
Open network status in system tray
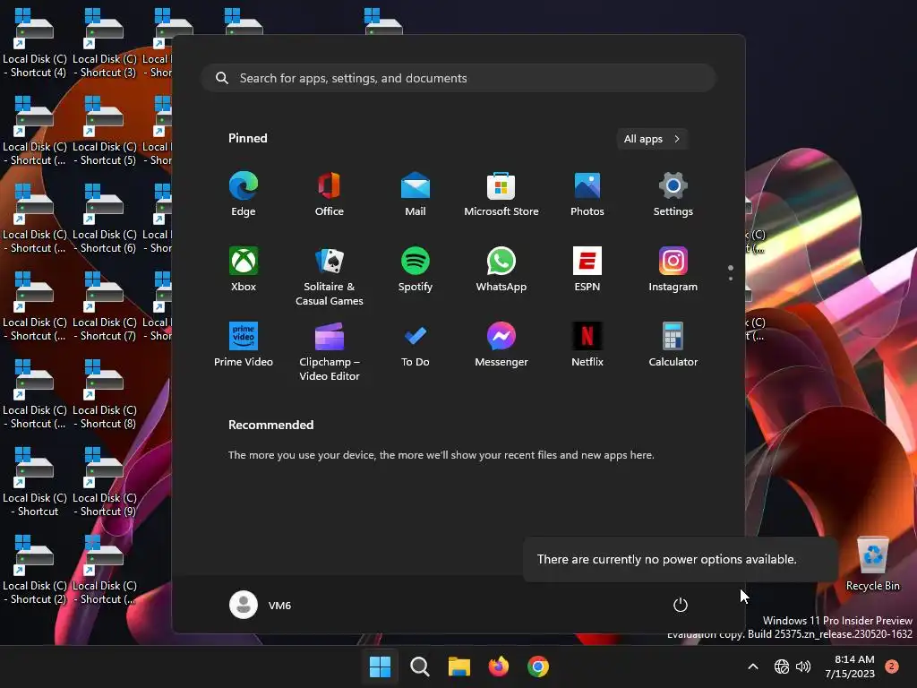pos(781,666)
